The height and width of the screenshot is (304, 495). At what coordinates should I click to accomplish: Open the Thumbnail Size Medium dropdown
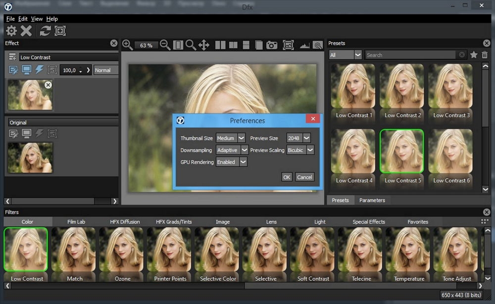click(231, 138)
